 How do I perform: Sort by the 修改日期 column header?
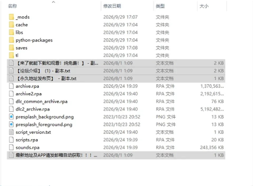click(112, 6)
